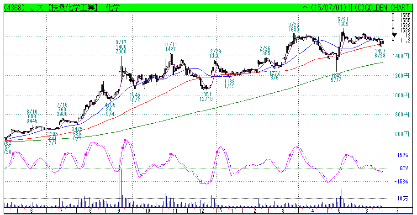Click the 1051 12/18 low annotation

click(206, 96)
